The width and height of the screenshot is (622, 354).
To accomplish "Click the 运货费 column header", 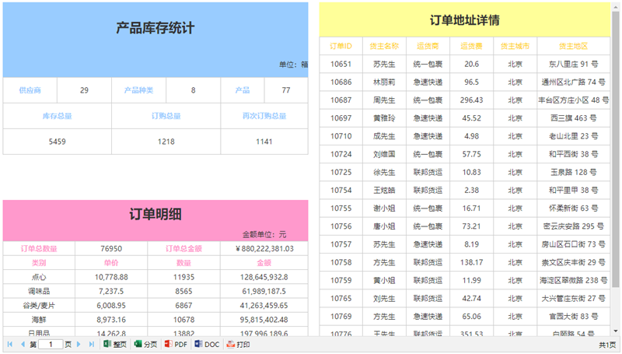I will (x=471, y=46).
